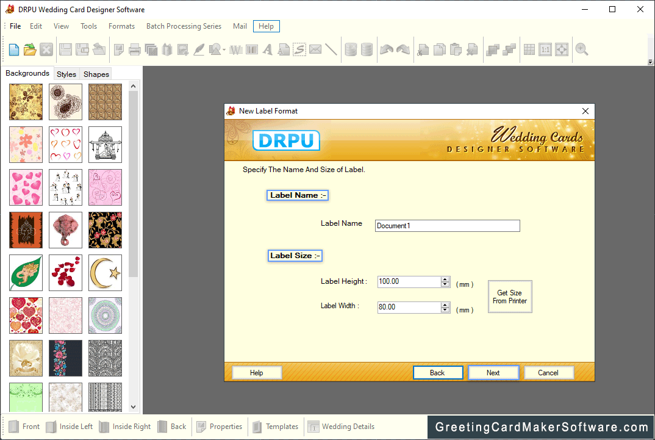Image resolution: width=655 pixels, height=440 pixels.
Task: Open the View menu
Action: tap(61, 26)
